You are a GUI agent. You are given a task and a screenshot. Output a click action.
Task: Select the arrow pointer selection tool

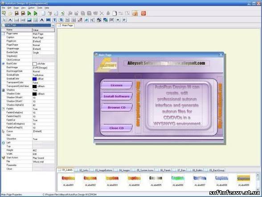[4, 20]
